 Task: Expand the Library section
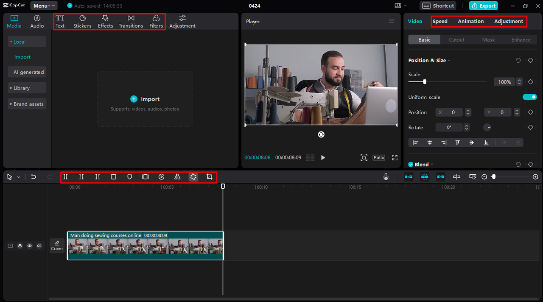[27, 88]
